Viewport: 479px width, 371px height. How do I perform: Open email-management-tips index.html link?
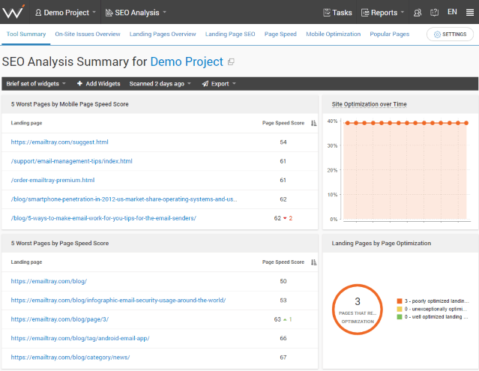pyautogui.click(x=72, y=161)
